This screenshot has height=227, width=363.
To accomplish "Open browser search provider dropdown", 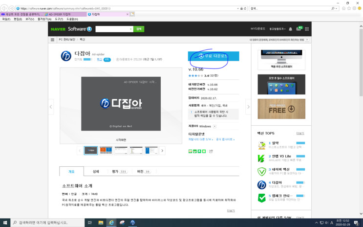I will [x=336, y=8].
